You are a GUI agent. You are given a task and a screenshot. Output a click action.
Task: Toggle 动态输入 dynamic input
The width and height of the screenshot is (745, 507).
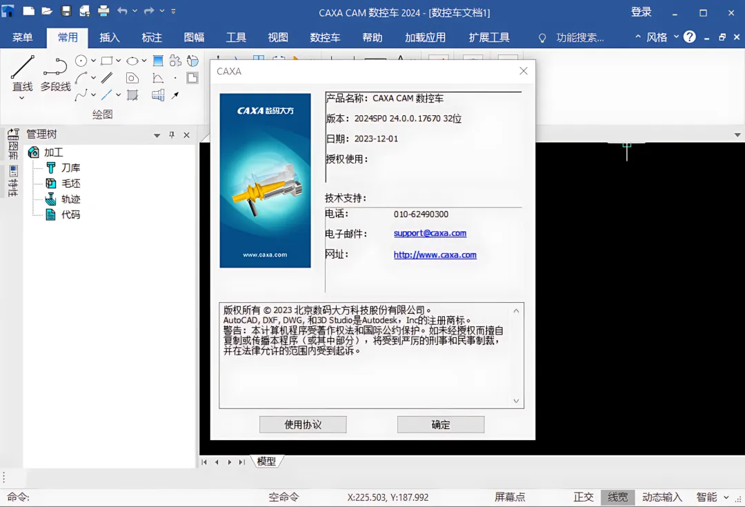pos(662,497)
